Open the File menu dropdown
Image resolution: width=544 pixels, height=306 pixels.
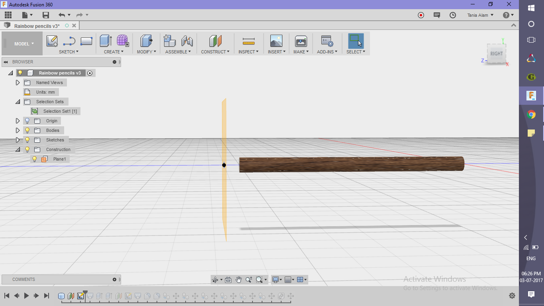(27, 15)
